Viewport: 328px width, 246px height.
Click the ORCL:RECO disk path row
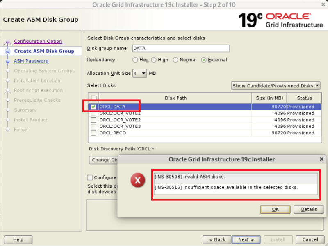[x=175, y=133]
